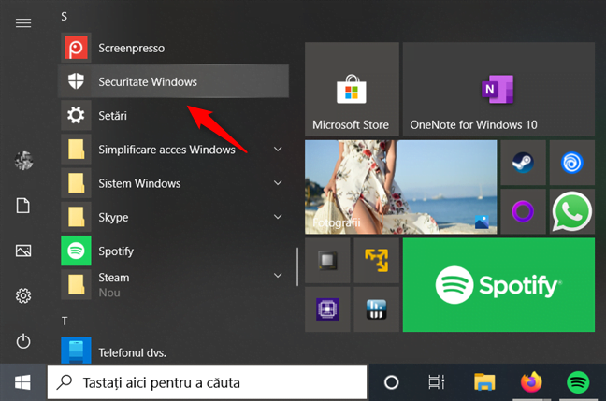Screen dimensions: 606x401
Task: Open the yellow arrows small tile
Action: click(x=377, y=261)
